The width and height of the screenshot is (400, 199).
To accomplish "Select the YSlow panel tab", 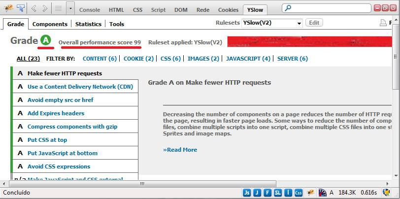I will click(255, 10).
